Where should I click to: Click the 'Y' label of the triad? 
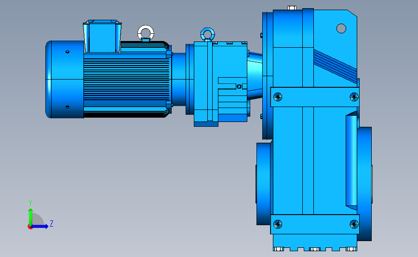[30, 203]
